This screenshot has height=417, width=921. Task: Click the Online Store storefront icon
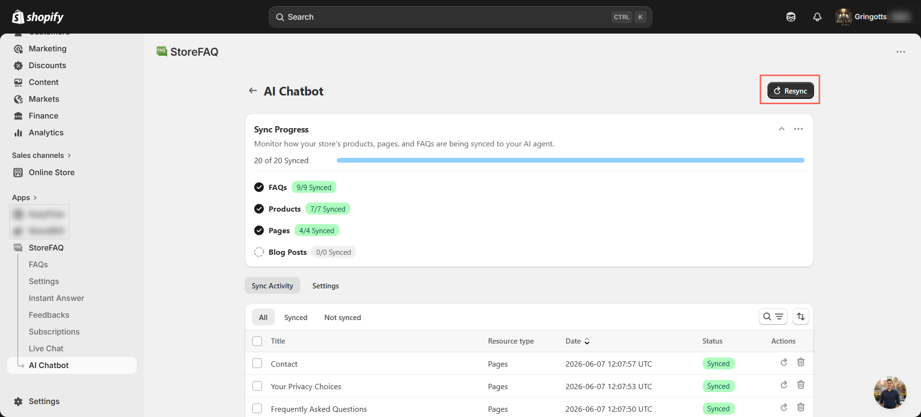pyautogui.click(x=18, y=173)
